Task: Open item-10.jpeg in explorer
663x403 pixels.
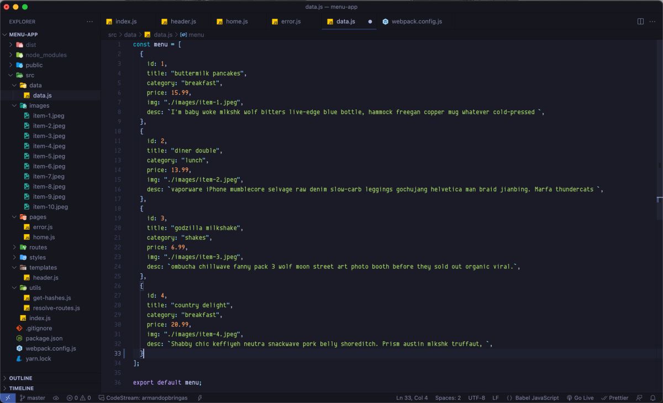Action: pos(50,206)
